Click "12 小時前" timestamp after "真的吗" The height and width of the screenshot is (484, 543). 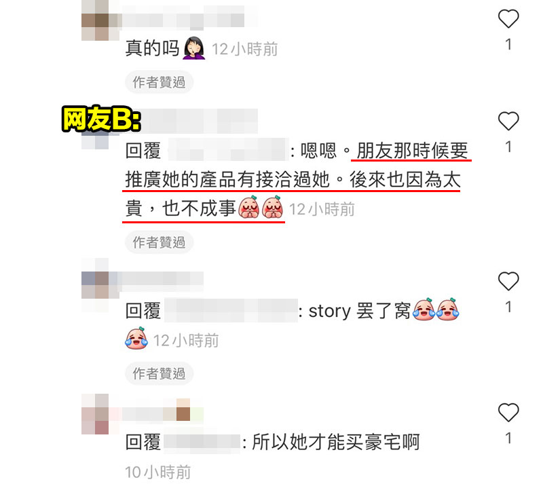pyautogui.click(x=245, y=49)
